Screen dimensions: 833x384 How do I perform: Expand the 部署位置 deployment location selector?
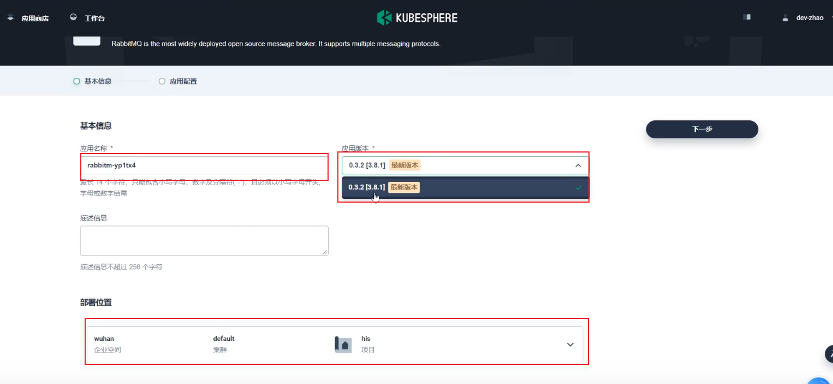coord(335,345)
